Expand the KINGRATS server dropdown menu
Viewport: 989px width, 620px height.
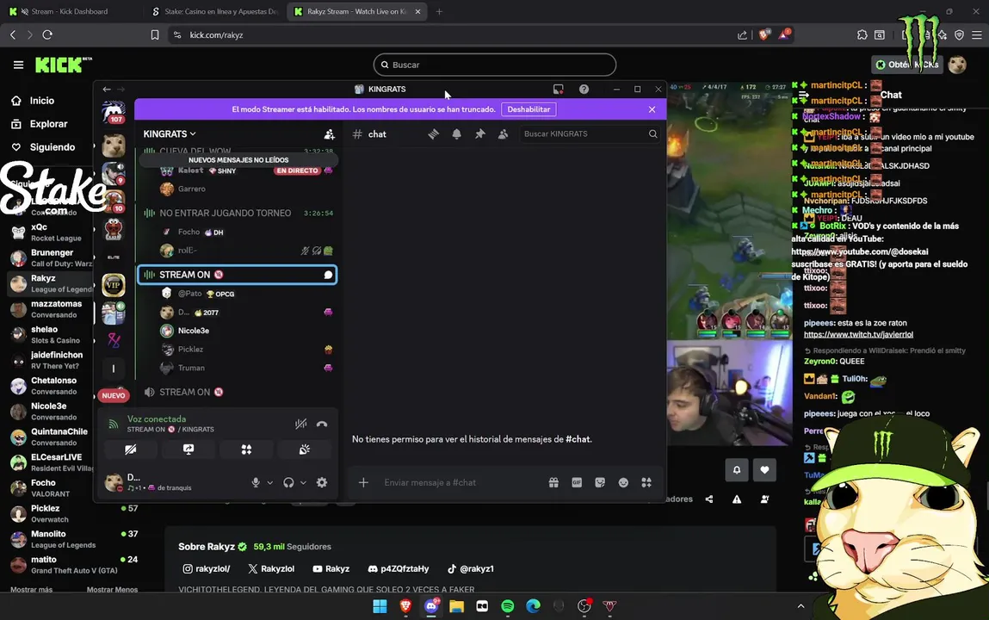tap(170, 133)
